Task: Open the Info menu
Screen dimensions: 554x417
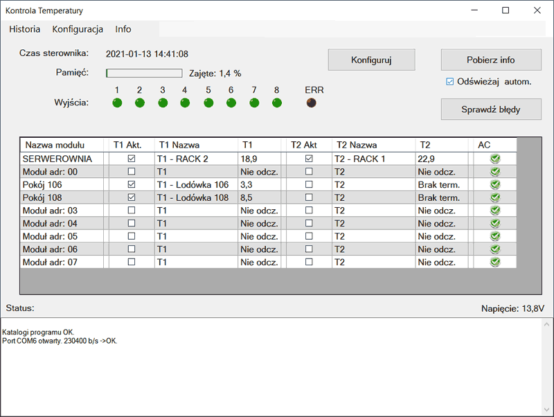Action: (x=123, y=29)
